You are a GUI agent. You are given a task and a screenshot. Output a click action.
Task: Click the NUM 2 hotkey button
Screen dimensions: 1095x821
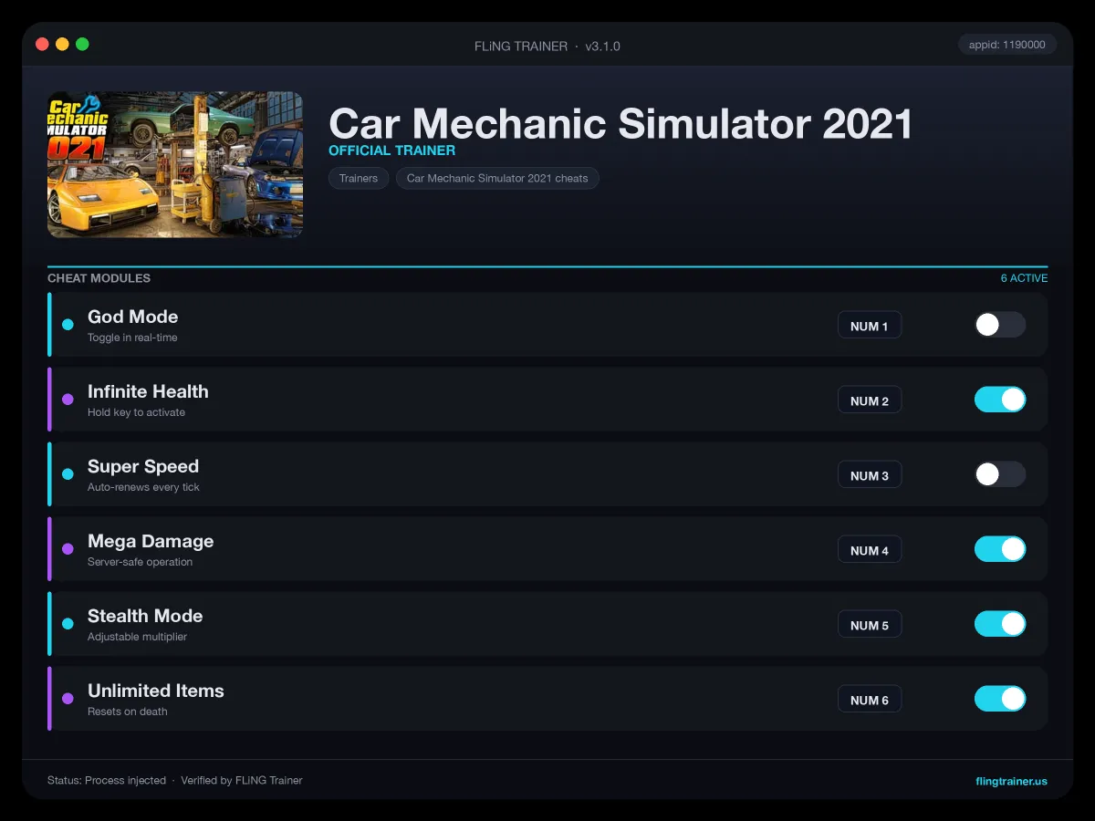[x=870, y=400]
